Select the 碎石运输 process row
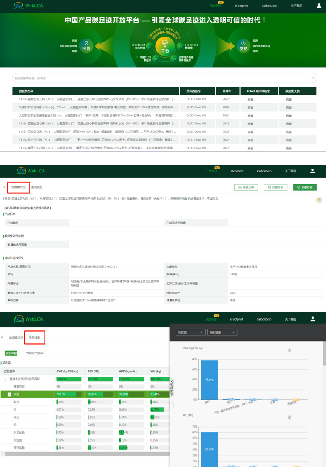Screen dimensions: 326x467 point(85,447)
